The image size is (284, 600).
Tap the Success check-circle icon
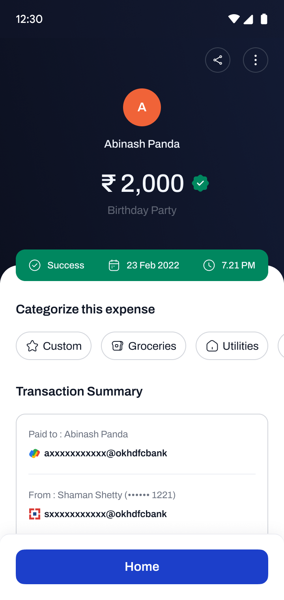tap(35, 265)
